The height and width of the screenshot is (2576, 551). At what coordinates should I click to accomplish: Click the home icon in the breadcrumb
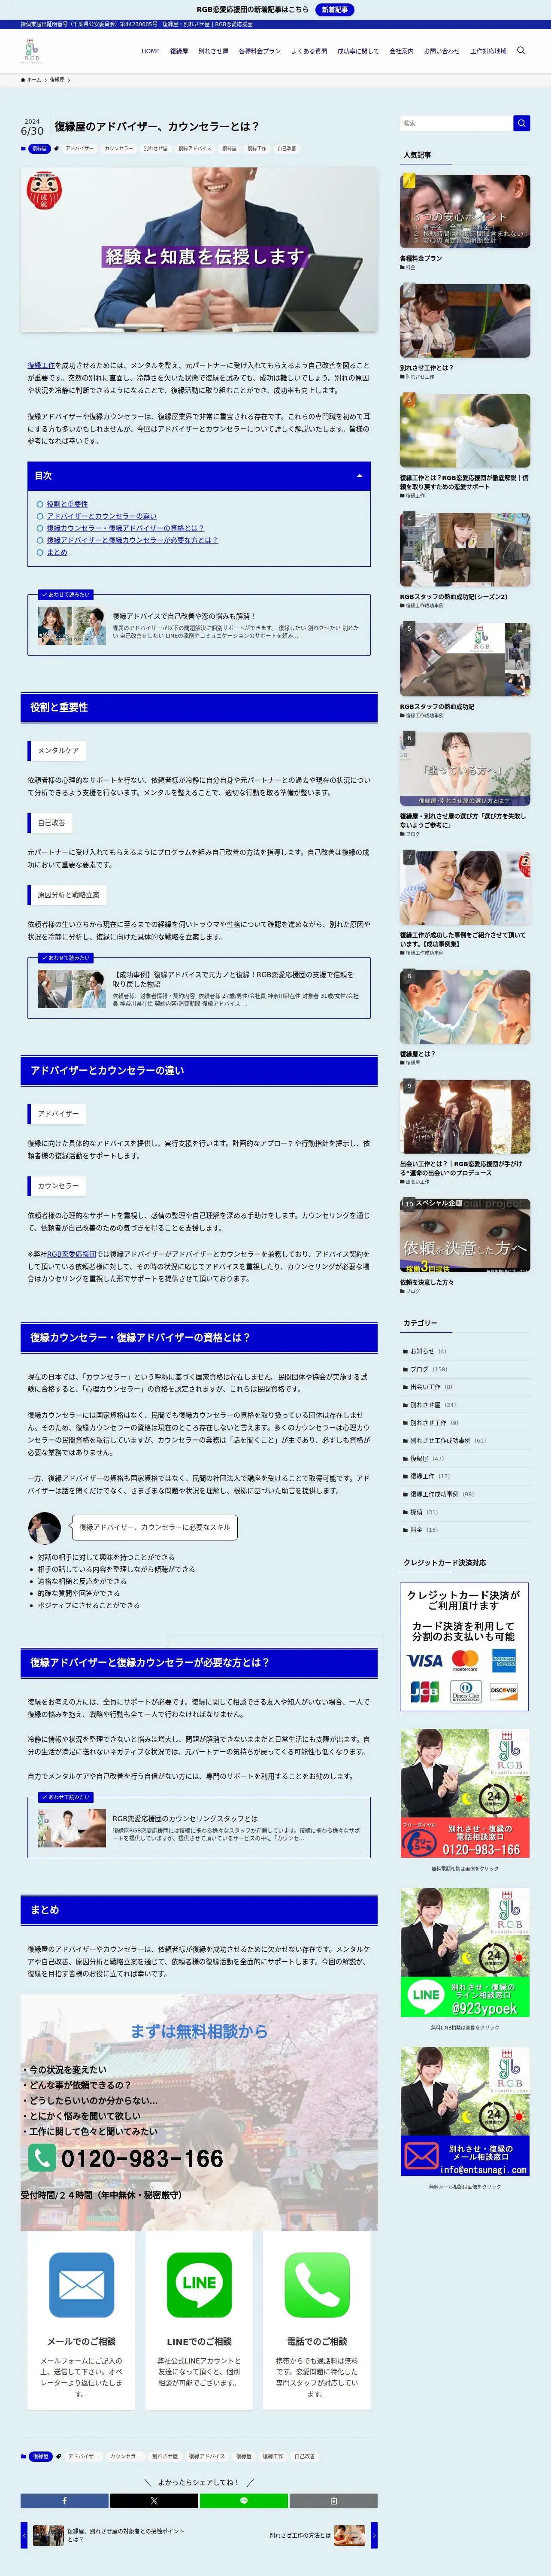pyautogui.click(x=23, y=80)
